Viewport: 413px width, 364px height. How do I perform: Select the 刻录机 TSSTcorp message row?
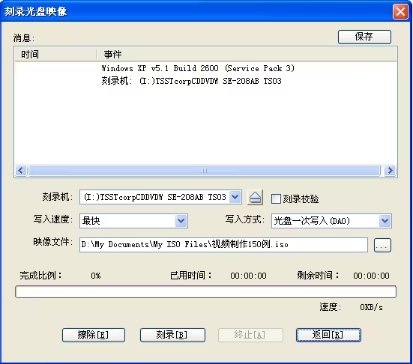pyautogui.click(x=205, y=81)
